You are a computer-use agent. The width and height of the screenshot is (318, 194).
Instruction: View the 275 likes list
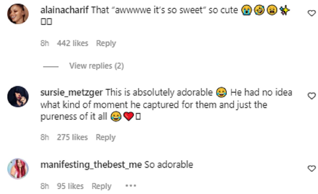click(72, 137)
